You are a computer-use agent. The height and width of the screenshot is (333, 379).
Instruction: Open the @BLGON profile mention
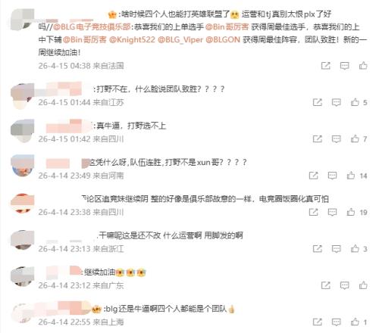point(223,39)
